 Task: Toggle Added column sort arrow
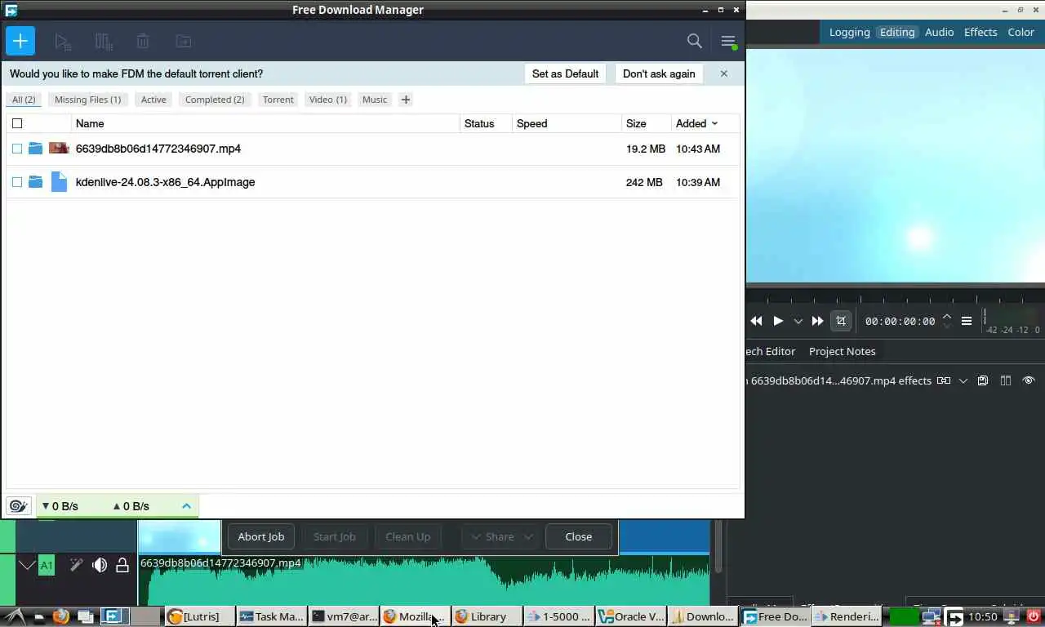715,123
